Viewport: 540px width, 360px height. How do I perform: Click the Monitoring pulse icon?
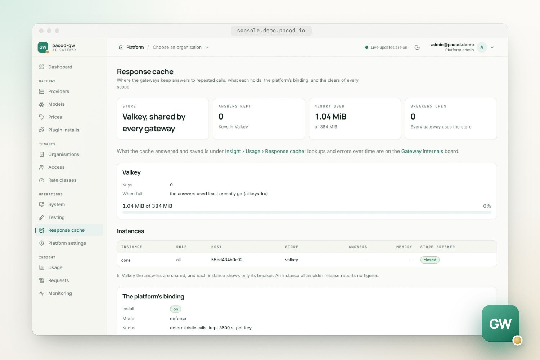[42, 293]
